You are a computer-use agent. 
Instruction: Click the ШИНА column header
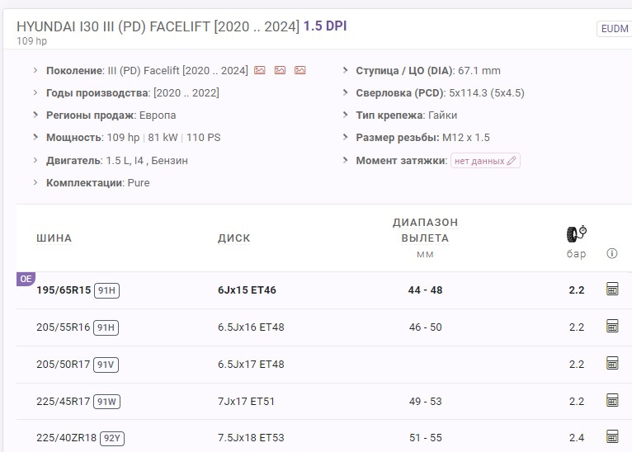(x=54, y=238)
